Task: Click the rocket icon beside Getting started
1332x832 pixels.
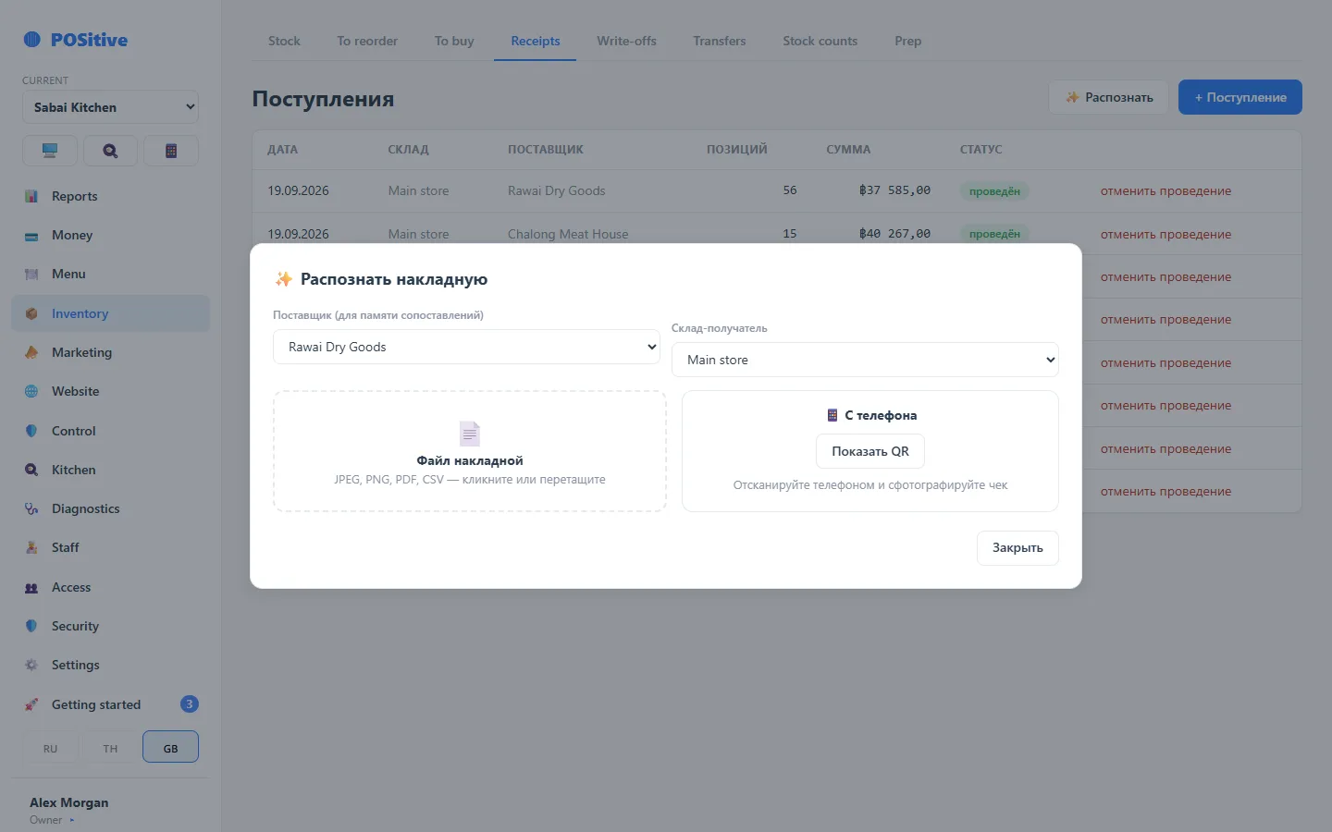Action: click(x=31, y=704)
